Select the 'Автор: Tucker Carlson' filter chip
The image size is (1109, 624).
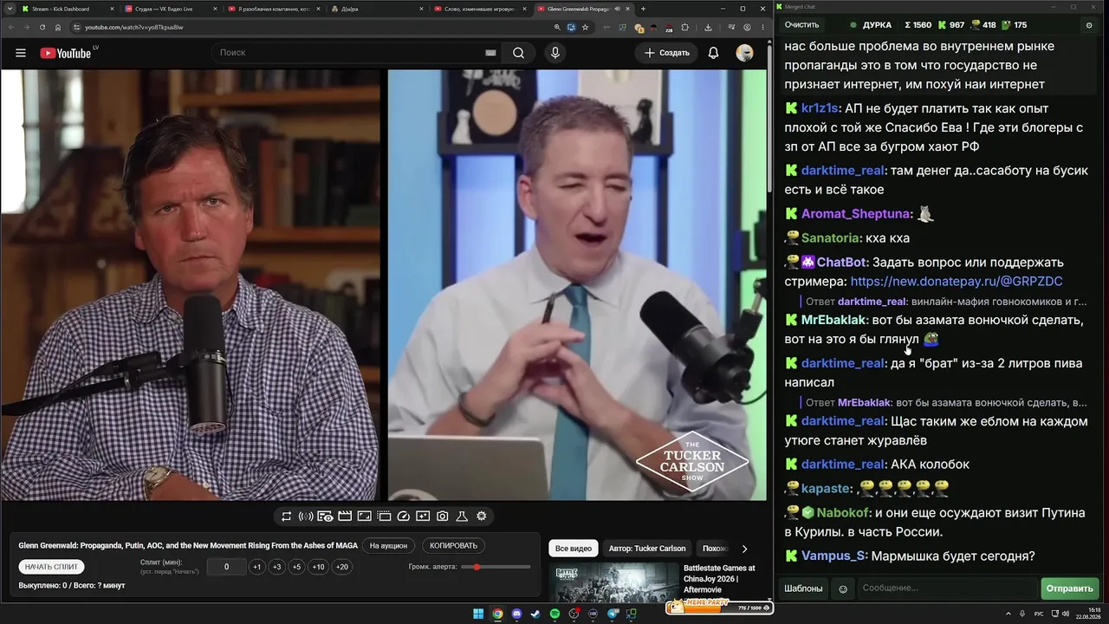[x=647, y=549]
